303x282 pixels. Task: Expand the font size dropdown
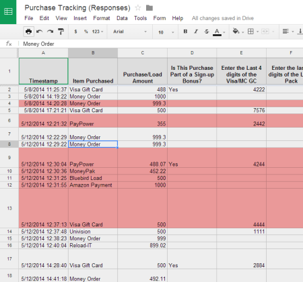pyautogui.click(x=166, y=32)
